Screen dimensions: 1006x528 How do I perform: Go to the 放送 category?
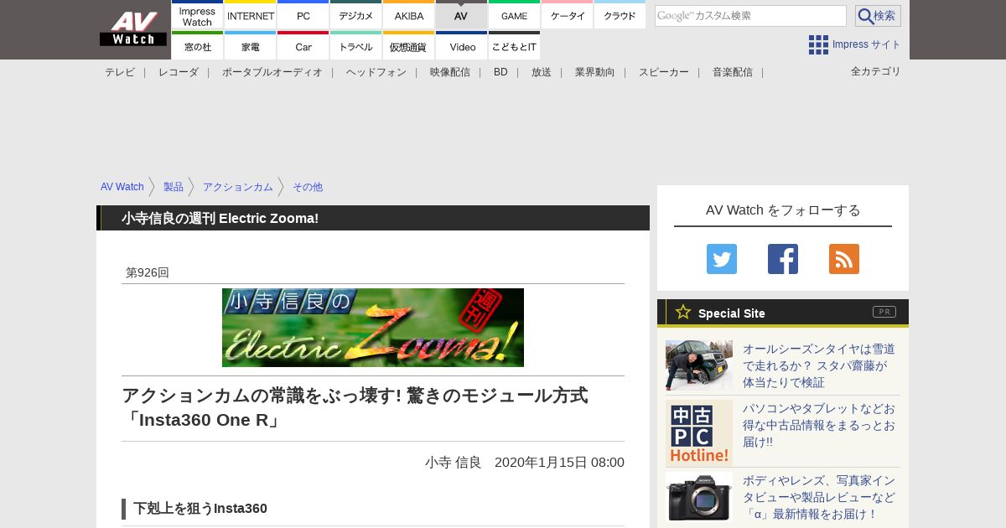coord(542,72)
